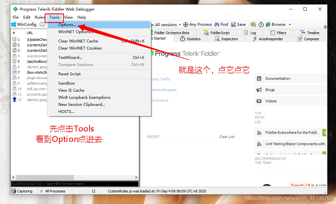Open Unit Testing Blazor Components article
The width and height of the screenshot is (336, 204).
point(295,144)
